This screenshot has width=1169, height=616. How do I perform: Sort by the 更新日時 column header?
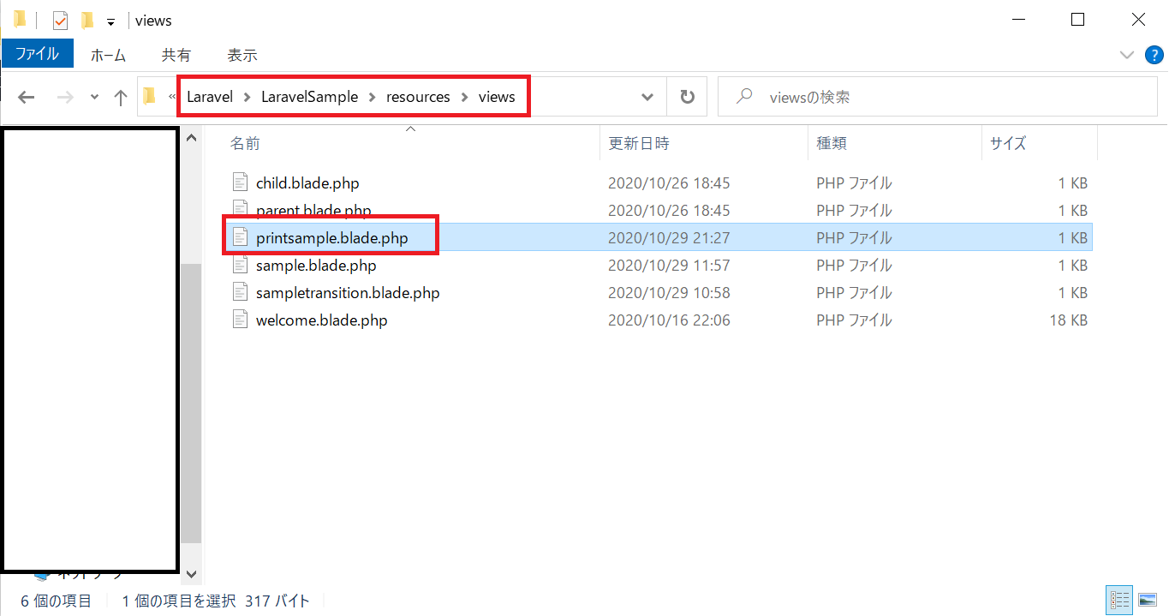click(x=638, y=143)
